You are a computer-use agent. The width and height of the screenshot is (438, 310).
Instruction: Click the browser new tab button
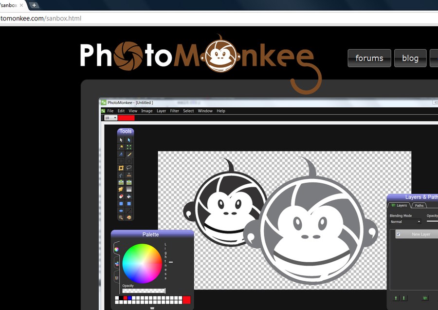[x=34, y=5]
